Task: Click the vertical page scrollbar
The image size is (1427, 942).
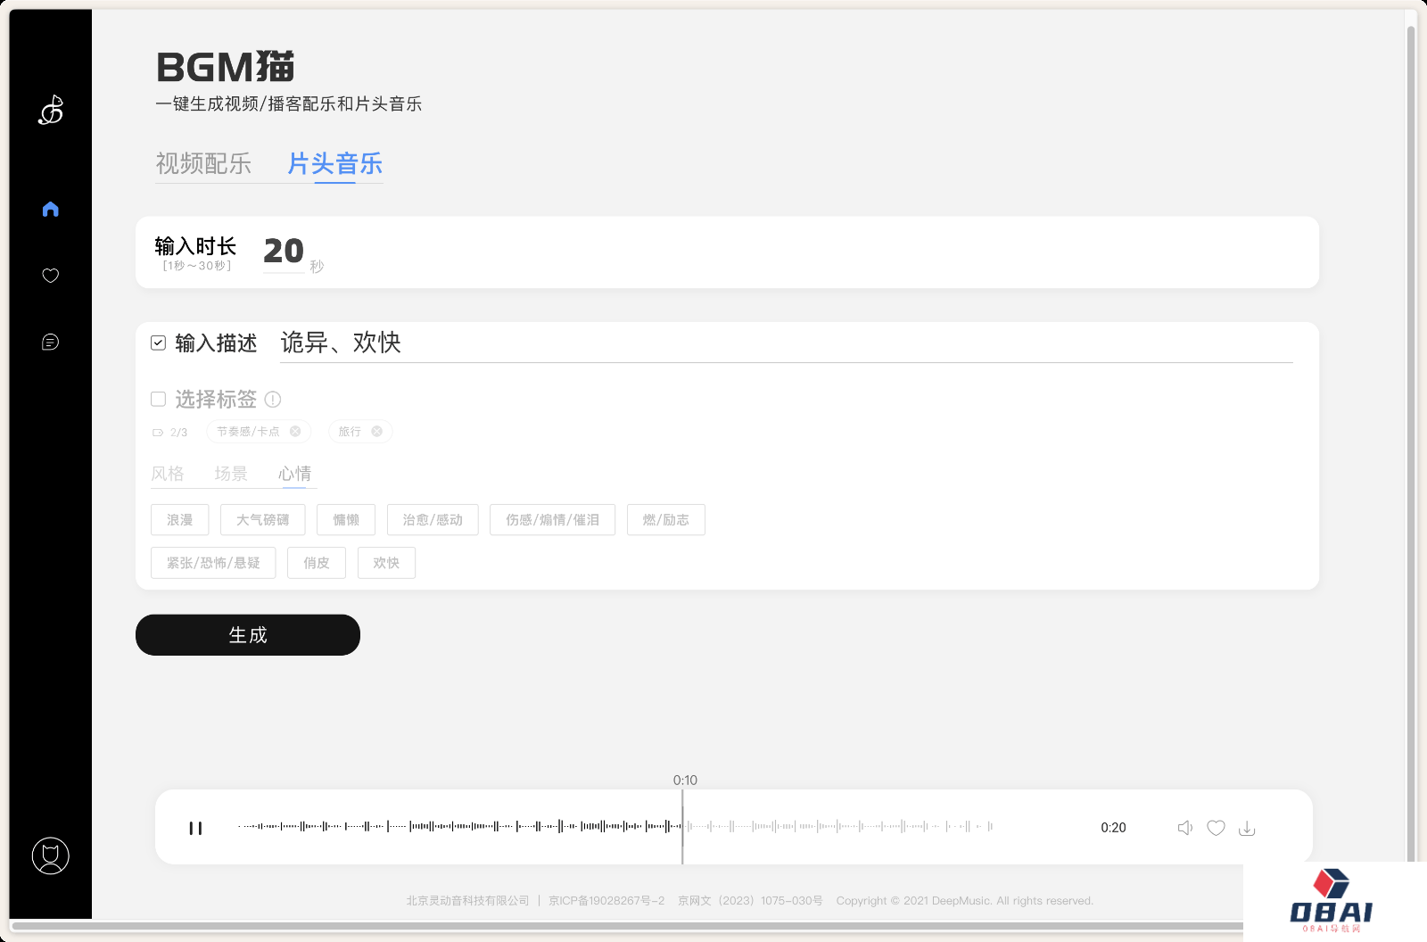Action: tap(1411, 446)
